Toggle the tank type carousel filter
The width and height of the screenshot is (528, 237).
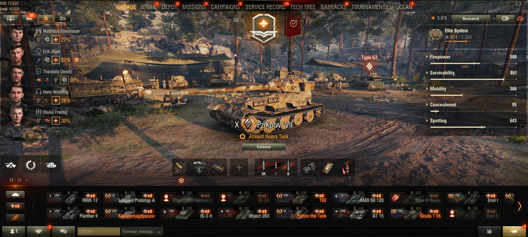15,194
